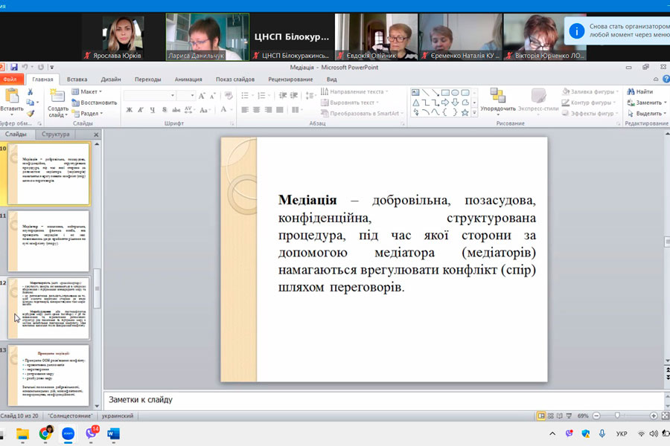Switch to the Structure (Структура) pane tab

click(56, 135)
